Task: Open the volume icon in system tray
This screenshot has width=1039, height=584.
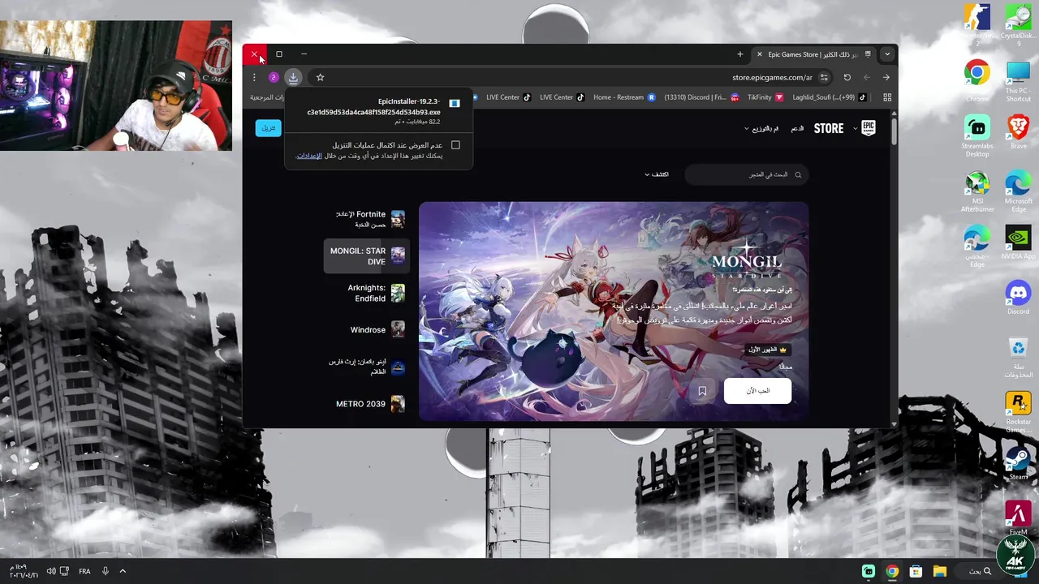Action: (x=52, y=571)
